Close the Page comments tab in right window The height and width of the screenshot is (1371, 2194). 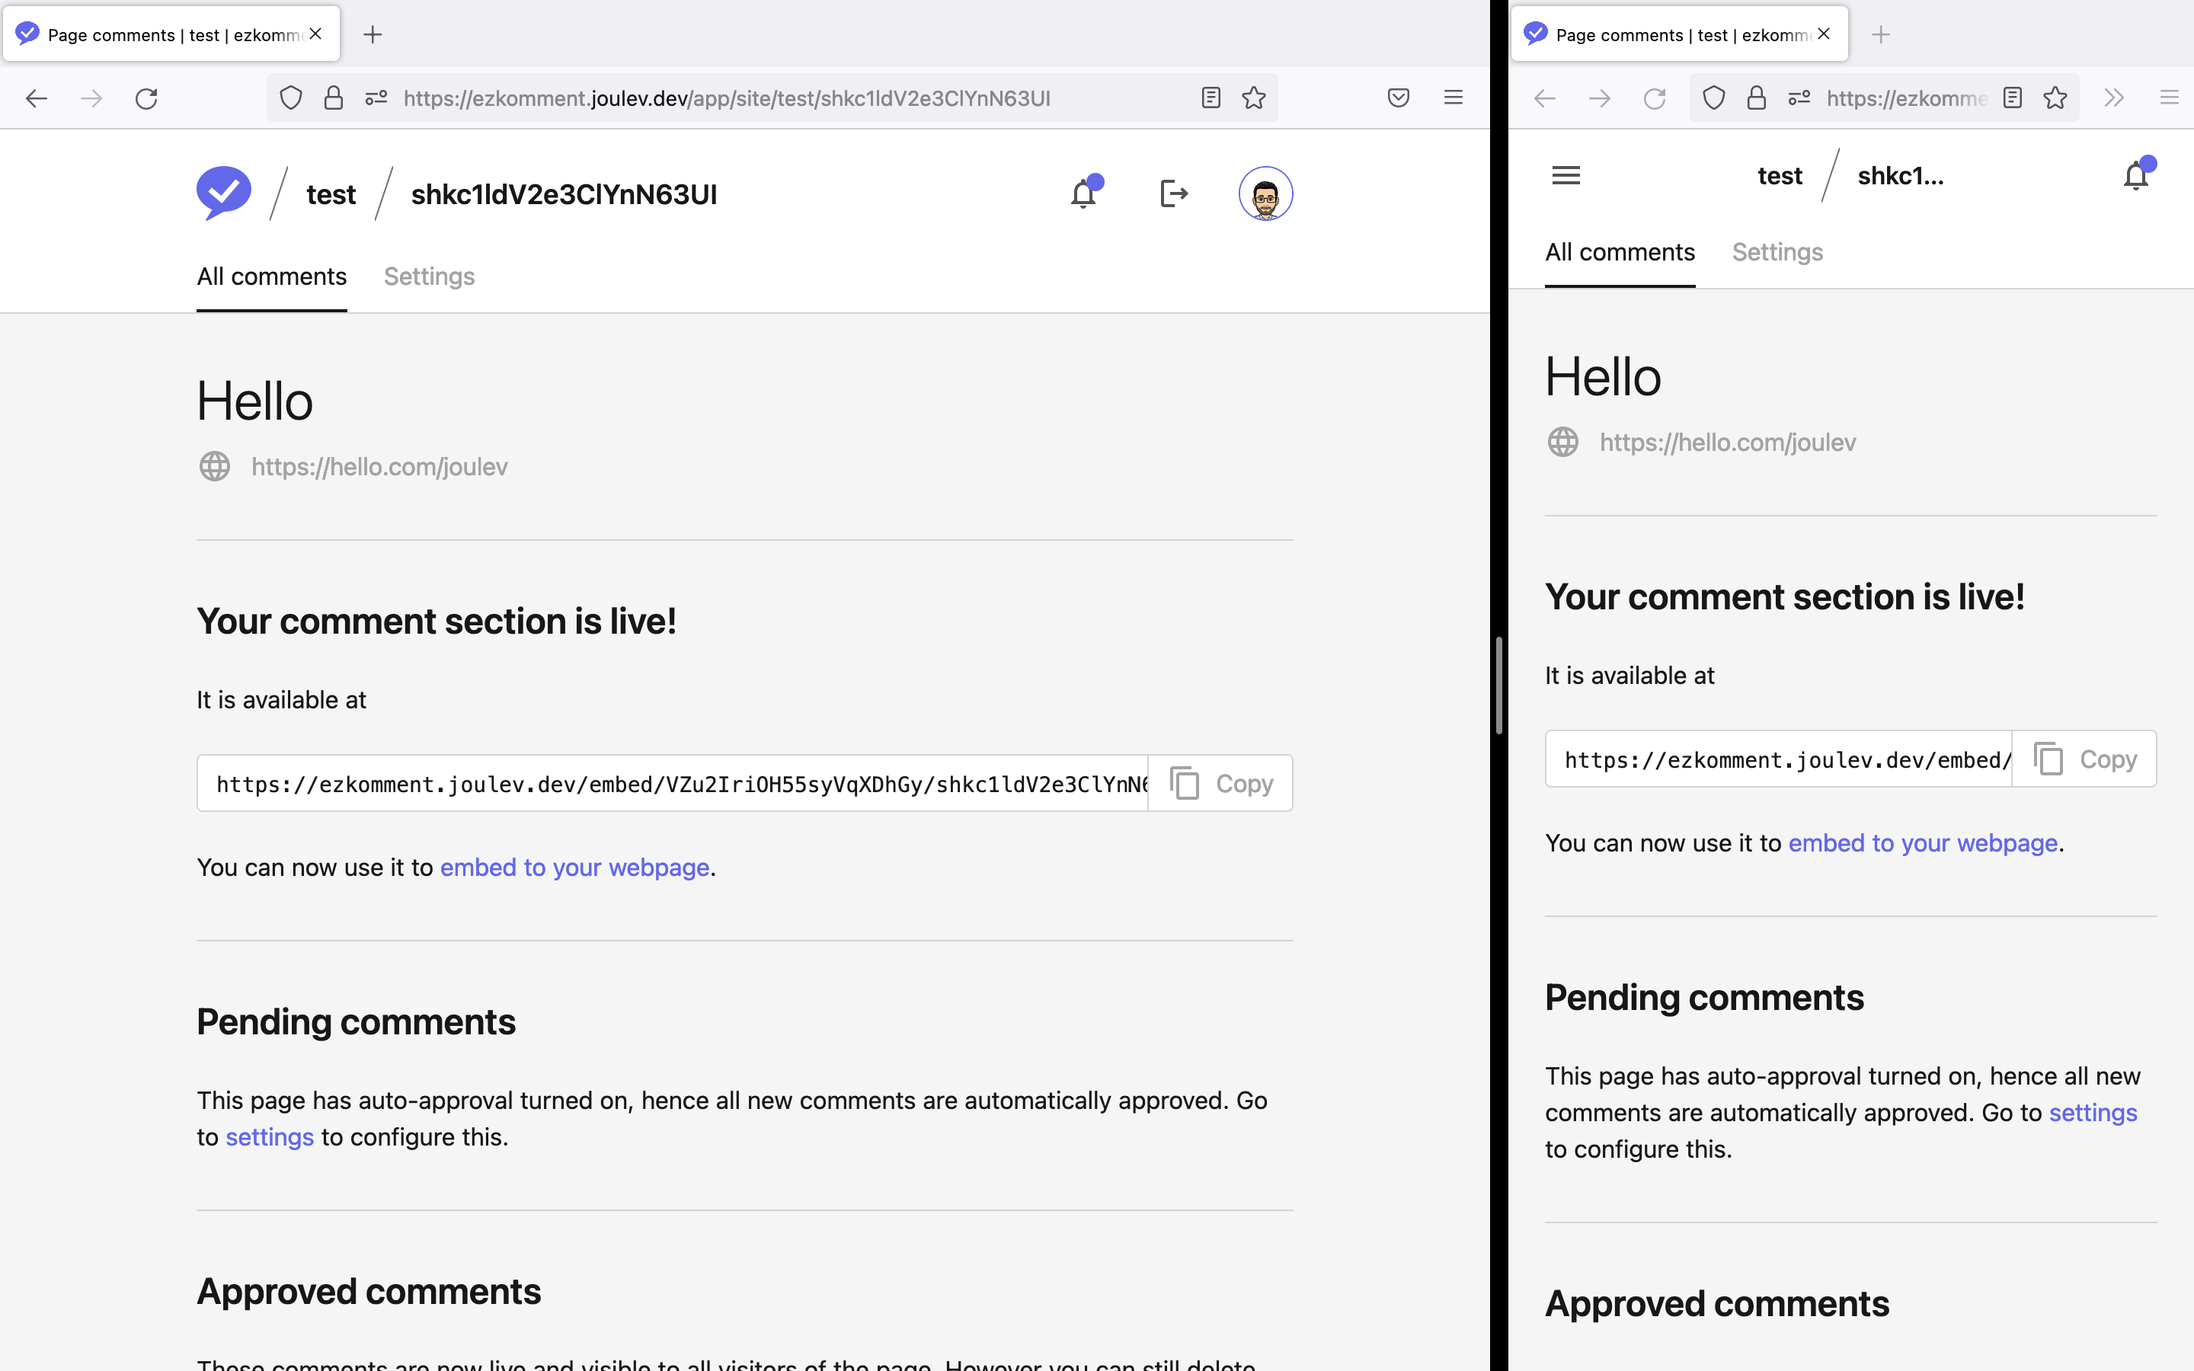(1824, 34)
